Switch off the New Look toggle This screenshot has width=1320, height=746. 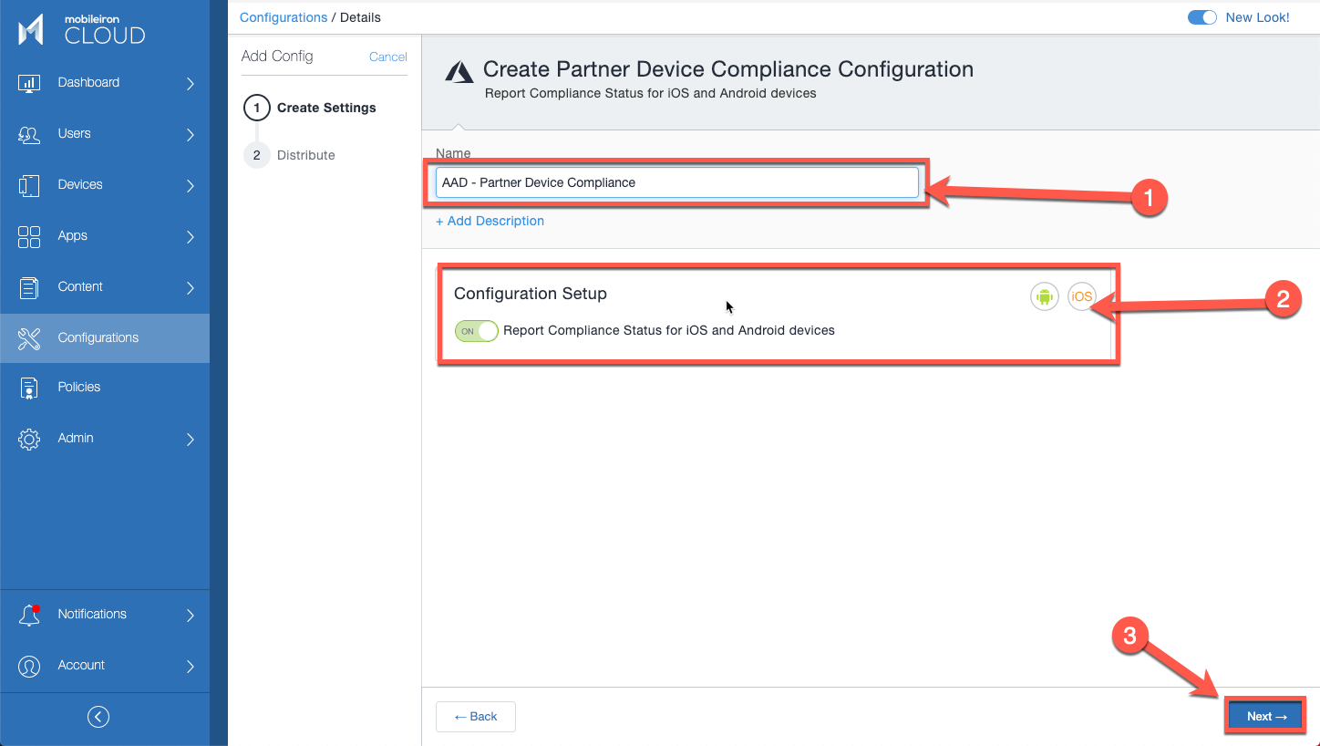1201,16
